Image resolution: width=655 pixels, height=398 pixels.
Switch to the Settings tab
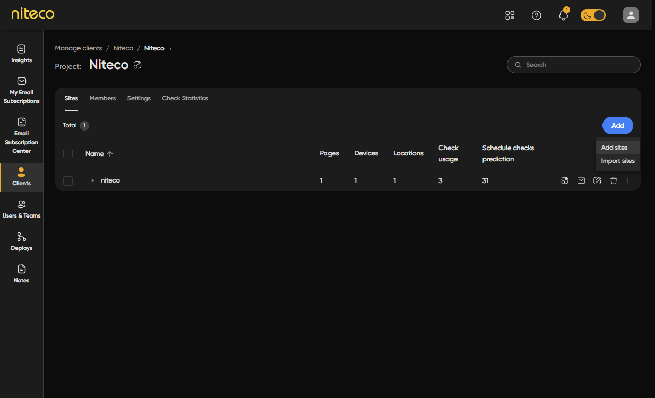click(139, 98)
